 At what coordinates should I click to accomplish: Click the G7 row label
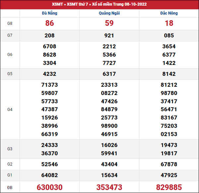[10, 35]
